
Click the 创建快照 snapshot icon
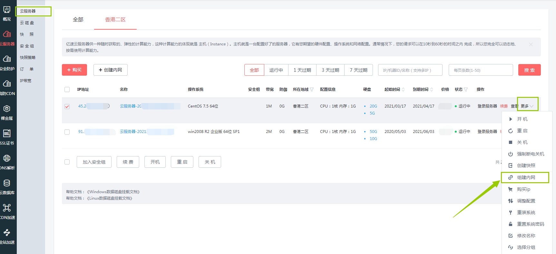click(511, 165)
